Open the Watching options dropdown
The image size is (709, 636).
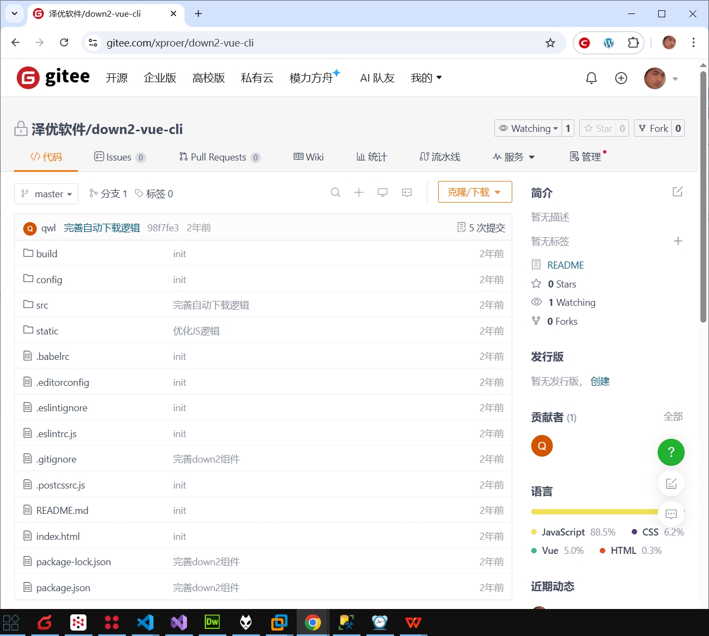[x=529, y=128]
